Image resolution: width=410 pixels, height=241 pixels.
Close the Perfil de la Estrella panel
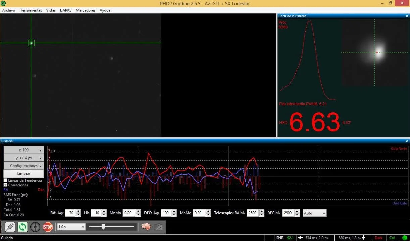point(407,16)
